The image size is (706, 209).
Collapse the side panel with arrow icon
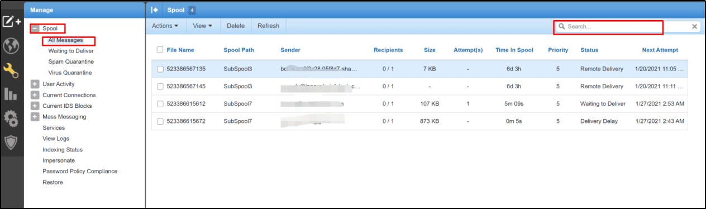click(155, 9)
